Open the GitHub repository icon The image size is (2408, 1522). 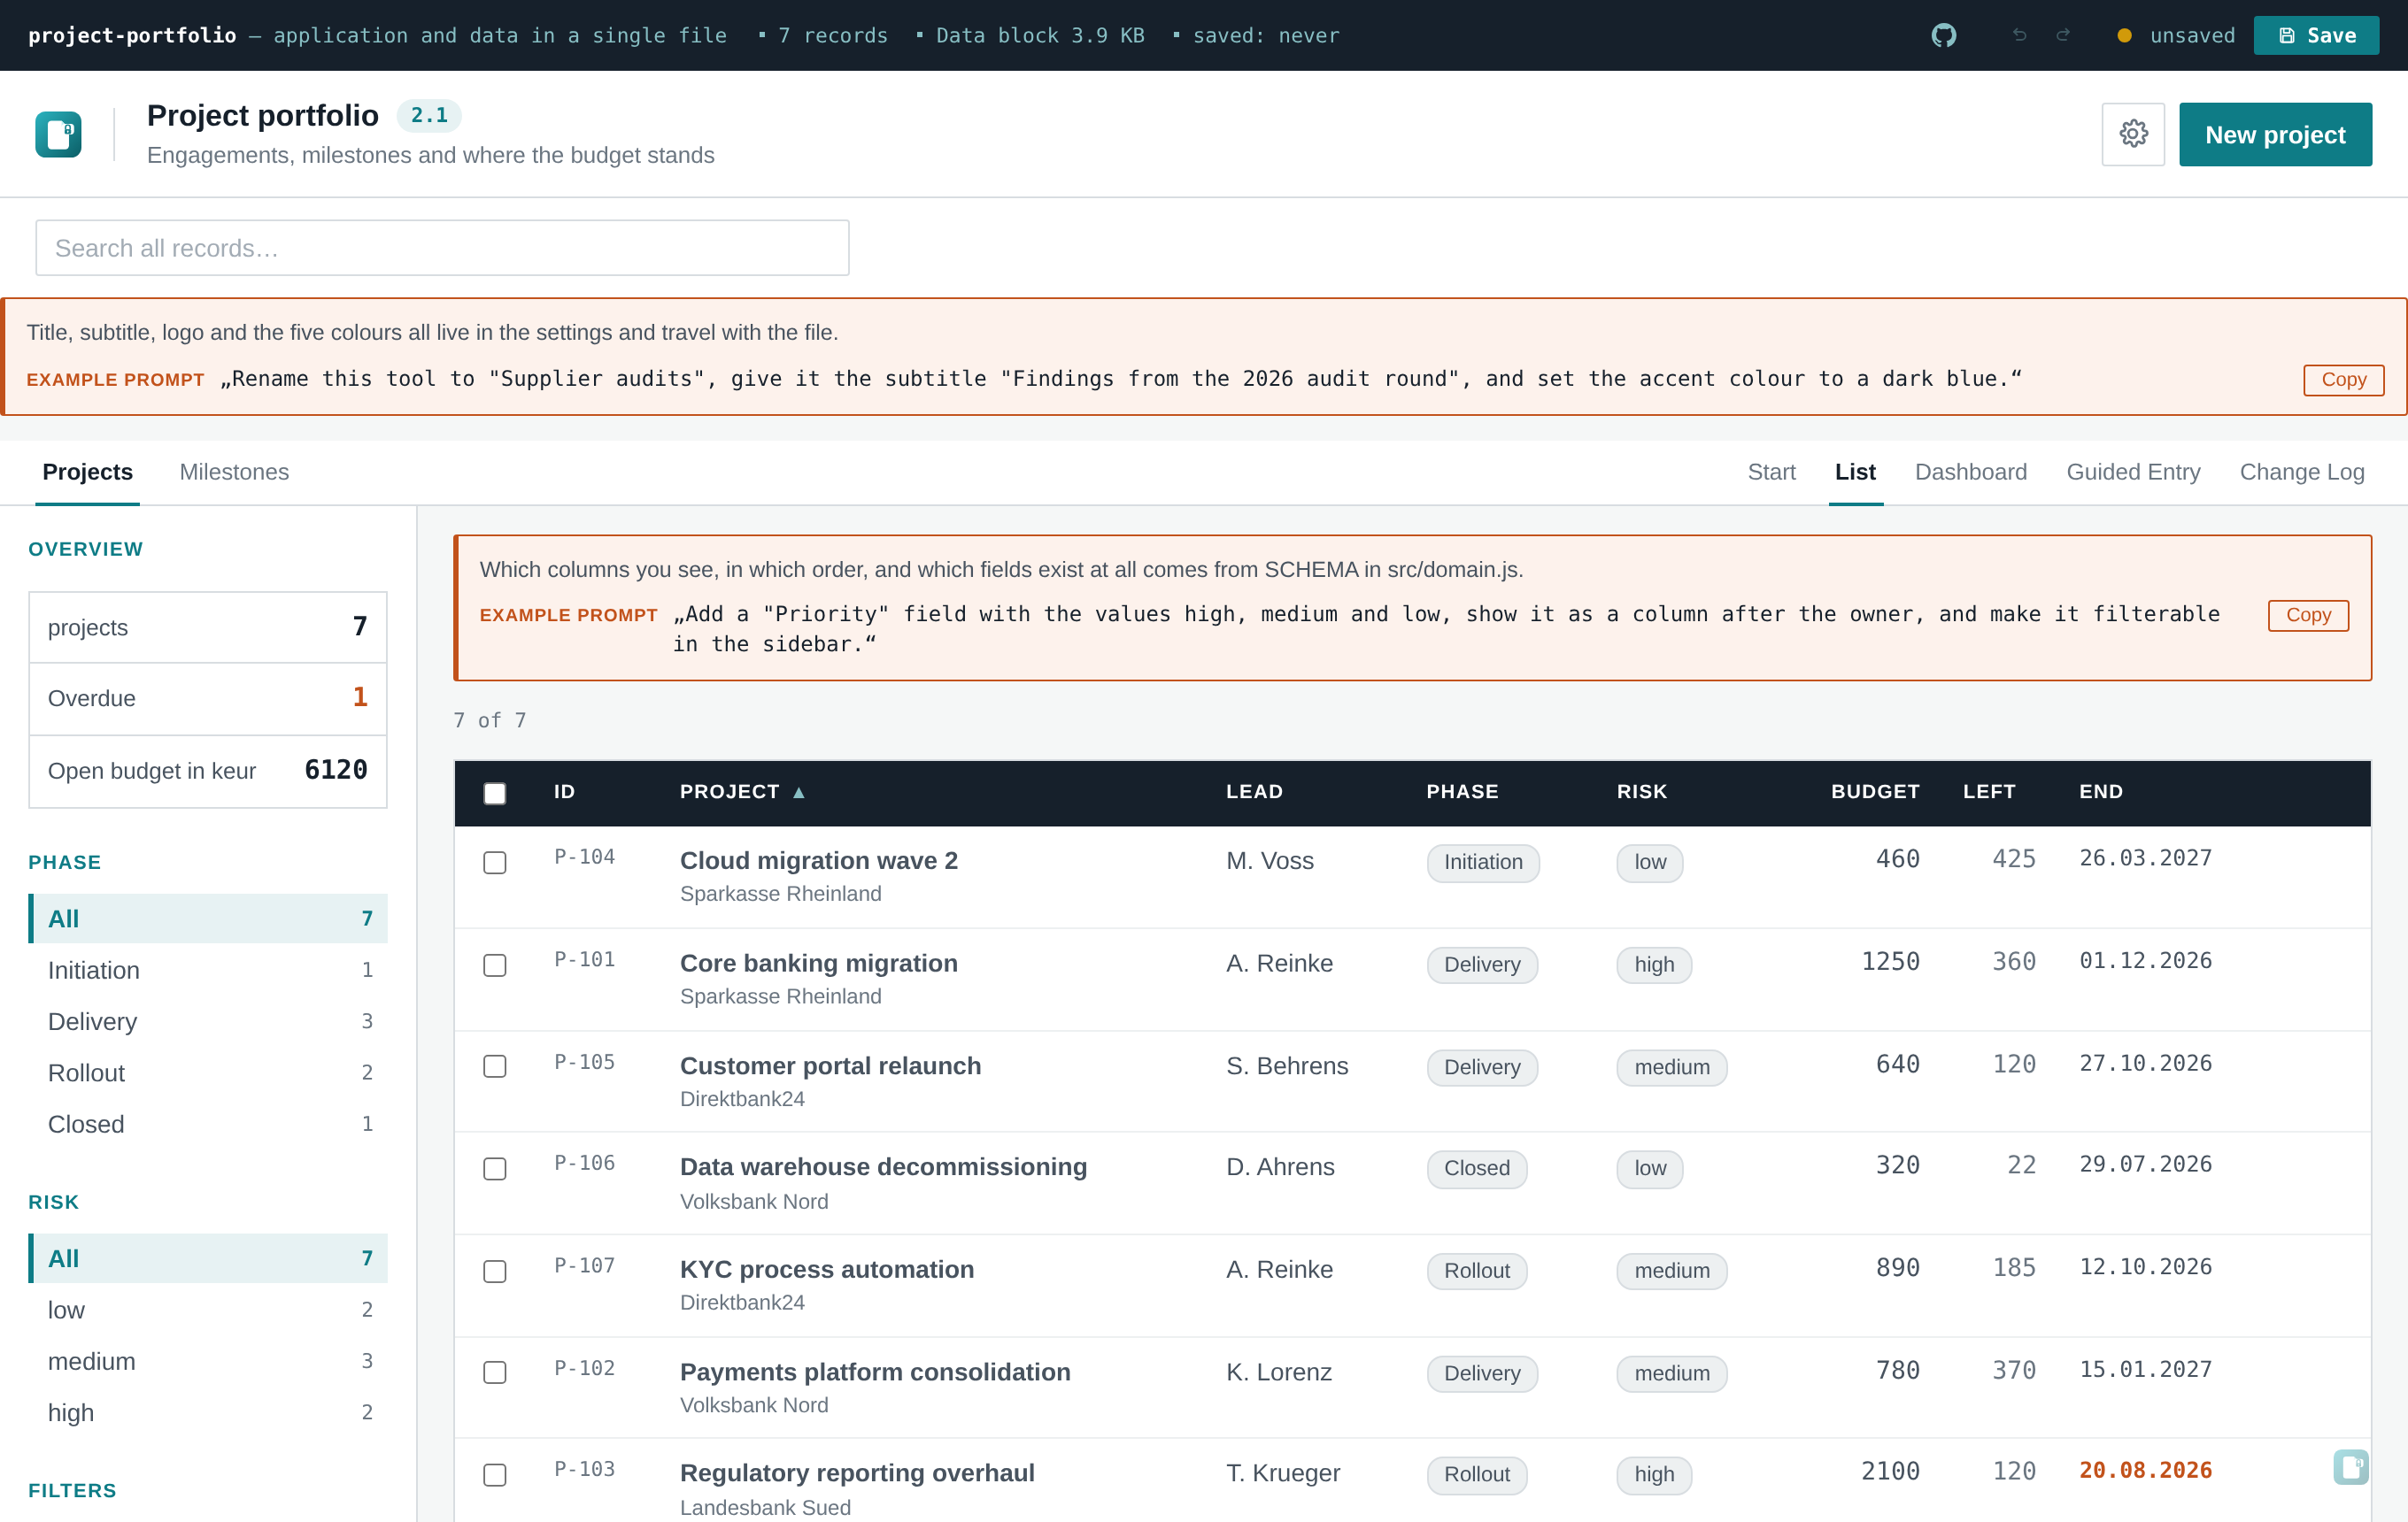click(1943, 36)
